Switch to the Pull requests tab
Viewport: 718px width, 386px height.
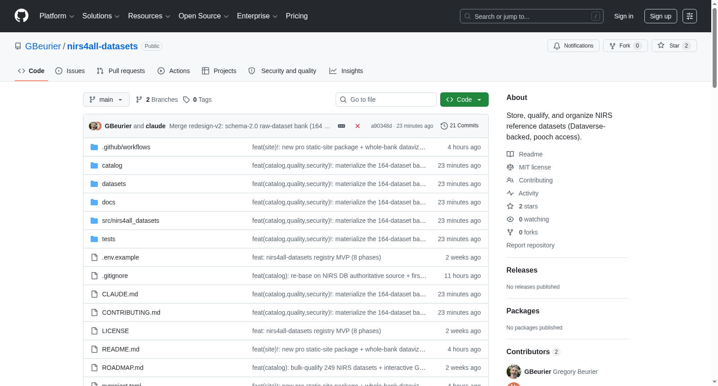point(121,71)
